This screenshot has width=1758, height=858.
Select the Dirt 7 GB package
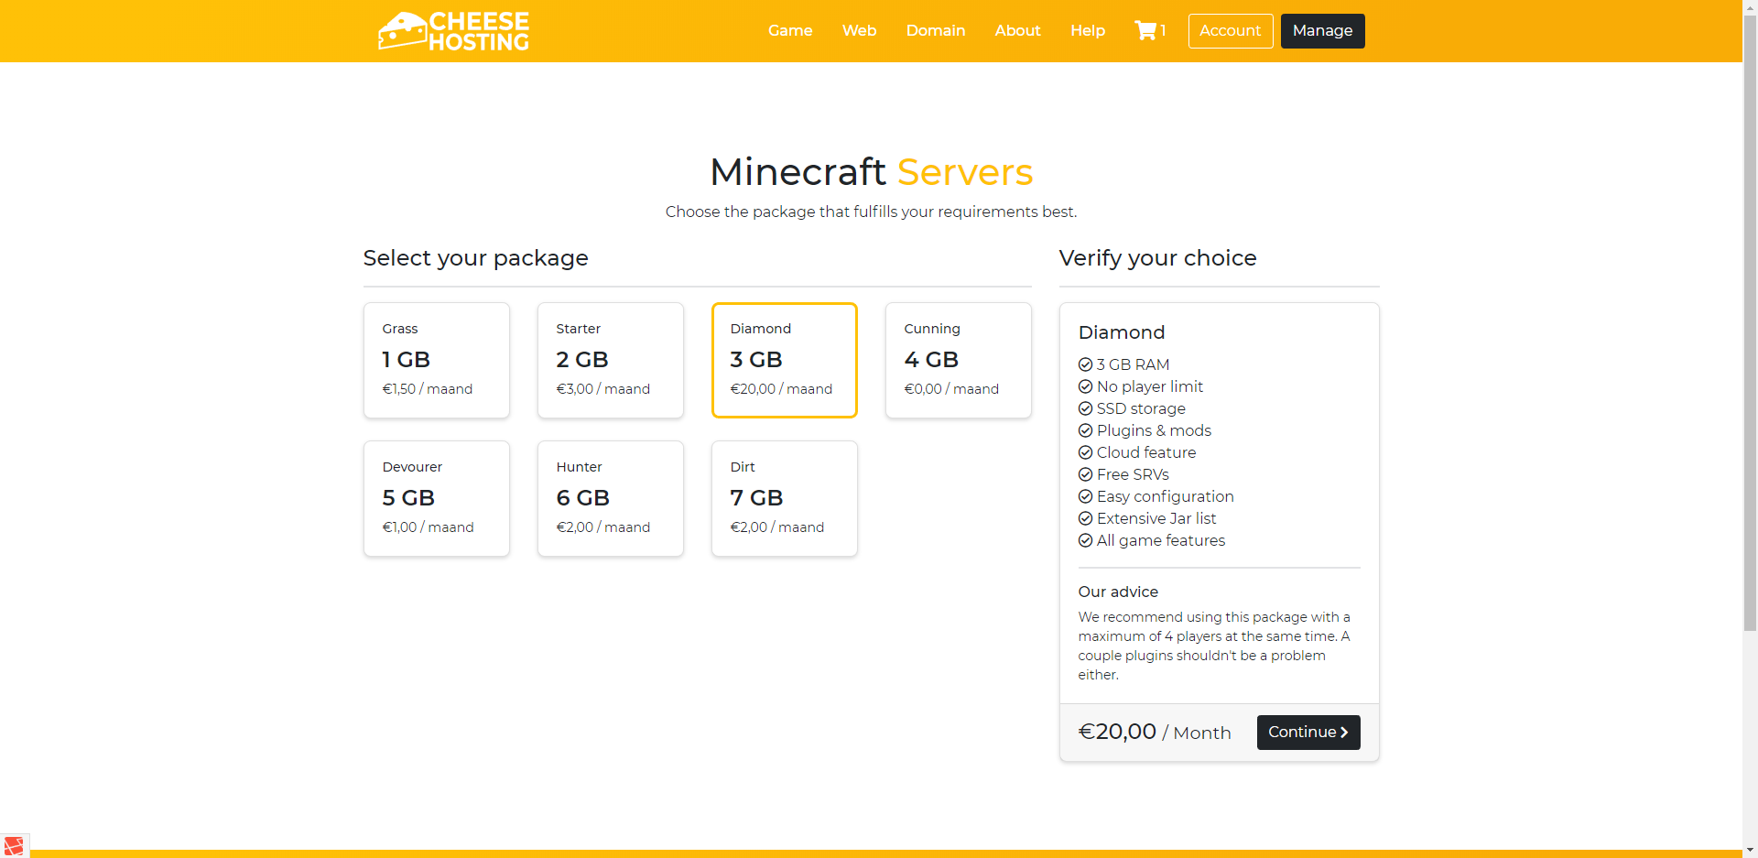pyautogui.click(x=784, y=498)
